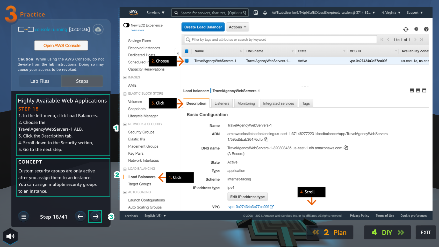Switch to the Monitoring tab
The width and height of the screenshot is (439, 247).
pyautogui.click(x=246, y=103)
